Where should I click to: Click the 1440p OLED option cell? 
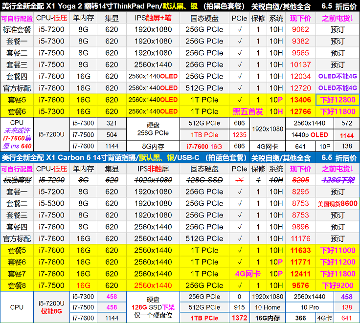click(x=310, y=135)
